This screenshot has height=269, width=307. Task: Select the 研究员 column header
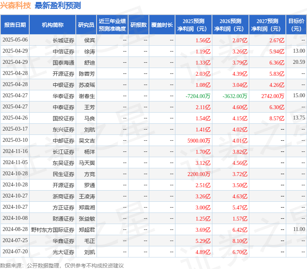pos(86,25)
